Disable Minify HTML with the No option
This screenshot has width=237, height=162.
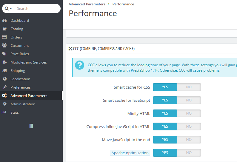click(189, 113)
